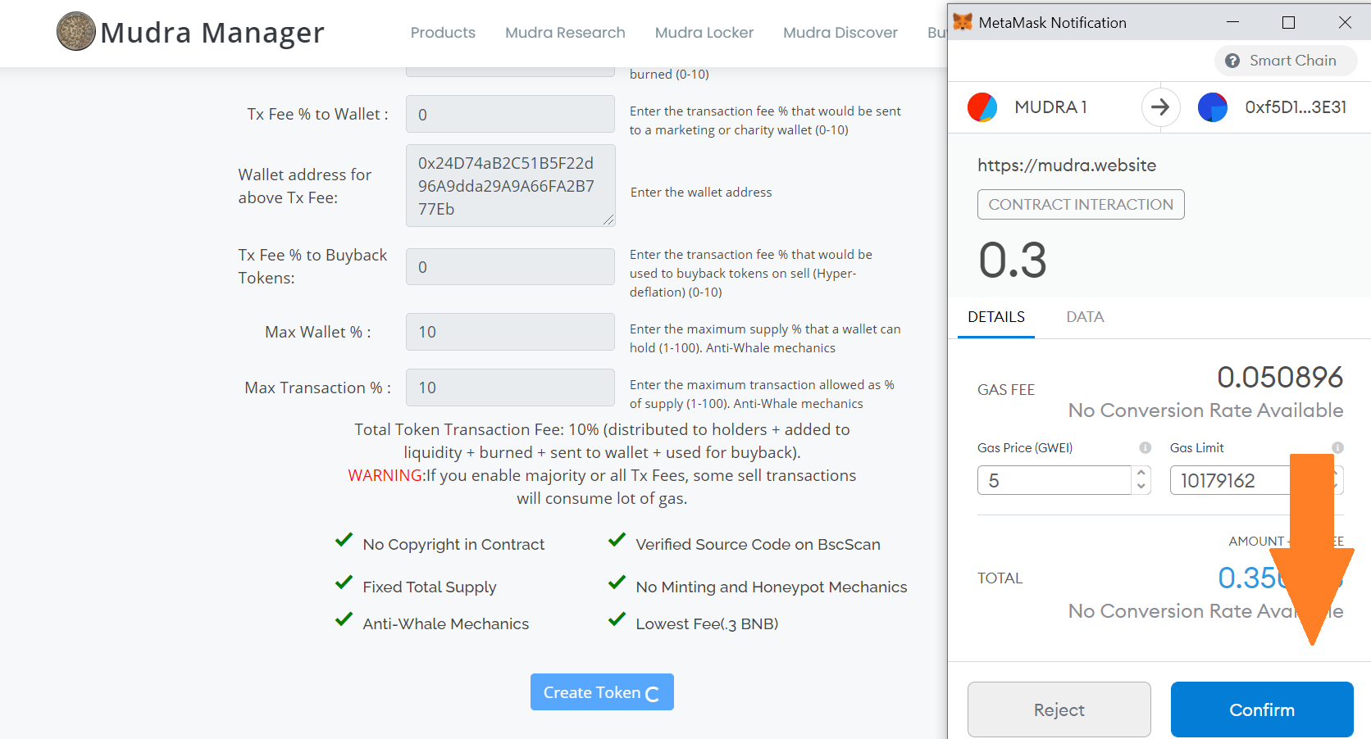Focus the Tx Fee % to Wallet field

(510, 114)
